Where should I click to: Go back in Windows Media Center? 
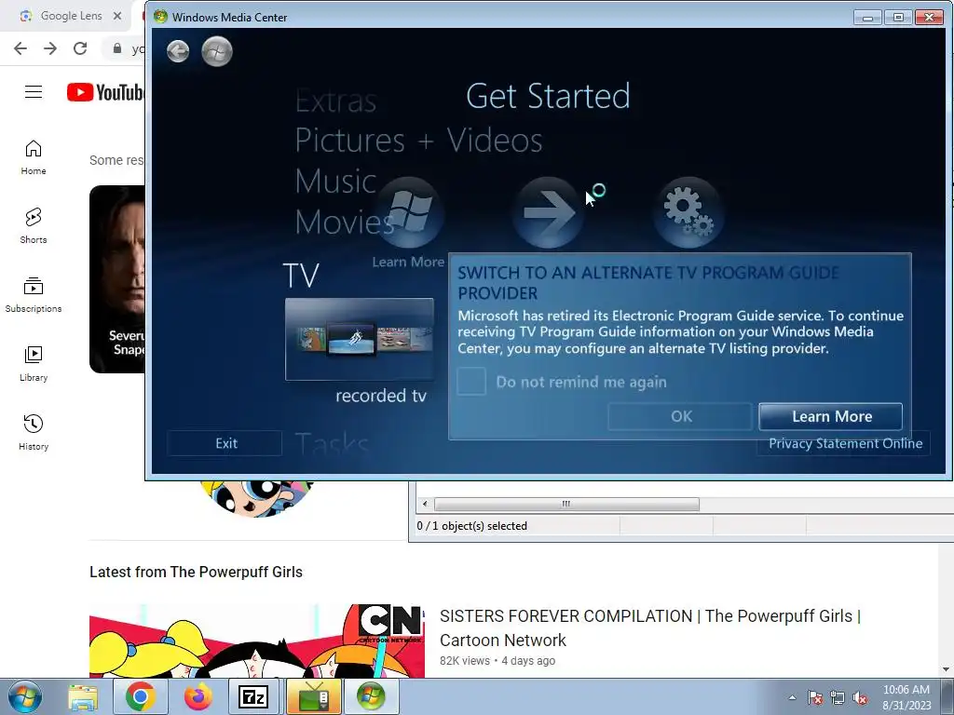click(178, 52)
